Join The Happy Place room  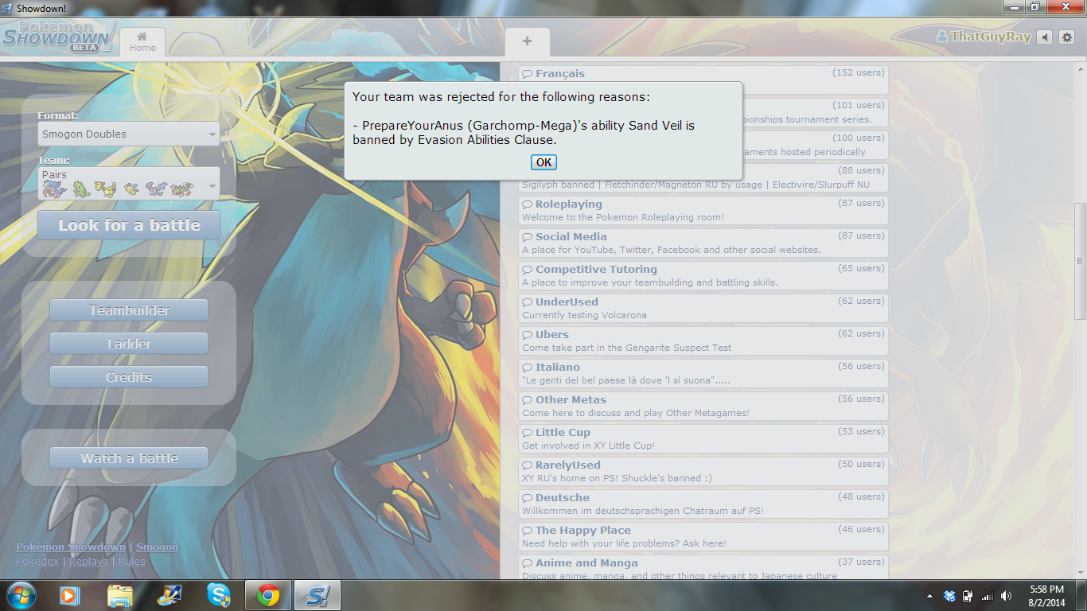coord(703,536)
